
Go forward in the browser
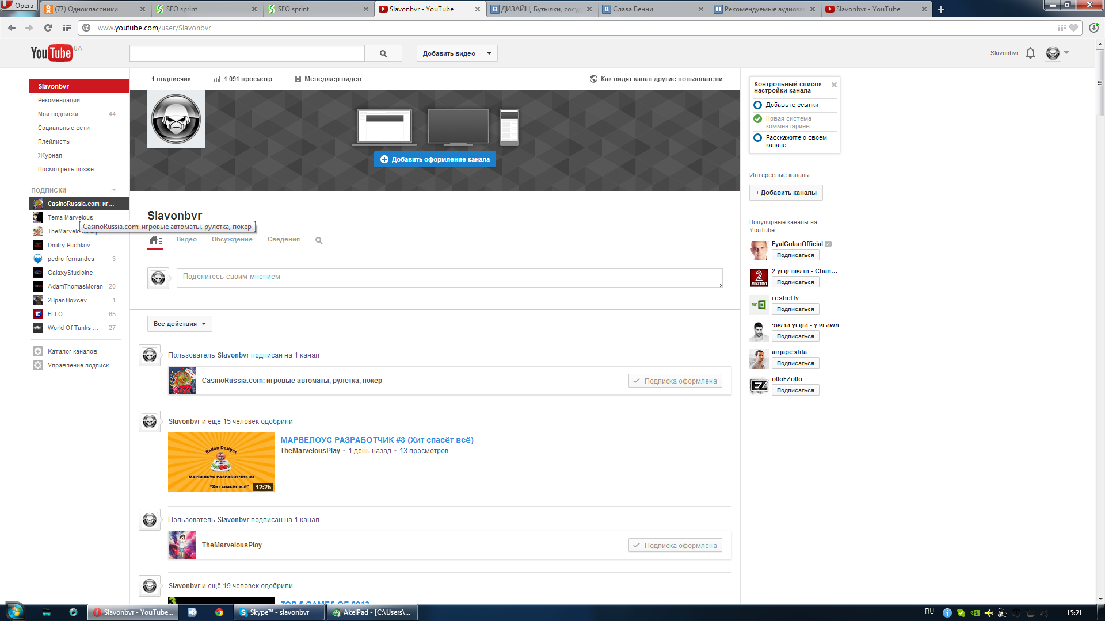(x=29, y=28)
